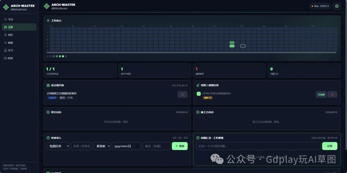
Task: Click the 逾期事项 stat card
Action: (x=229, y=70)
